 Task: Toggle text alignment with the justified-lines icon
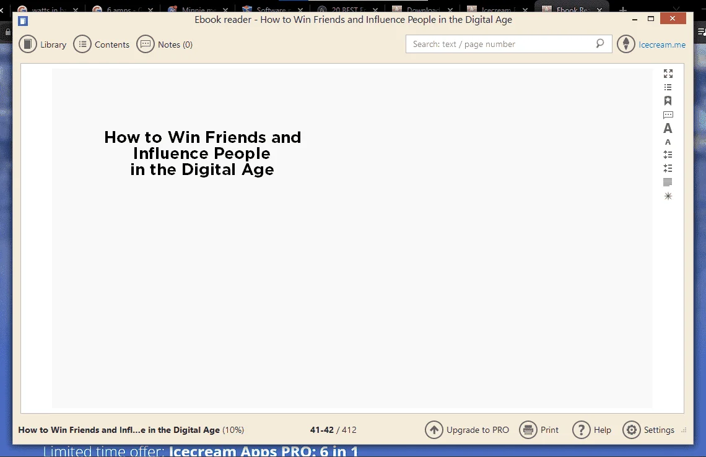click(668, 182)
